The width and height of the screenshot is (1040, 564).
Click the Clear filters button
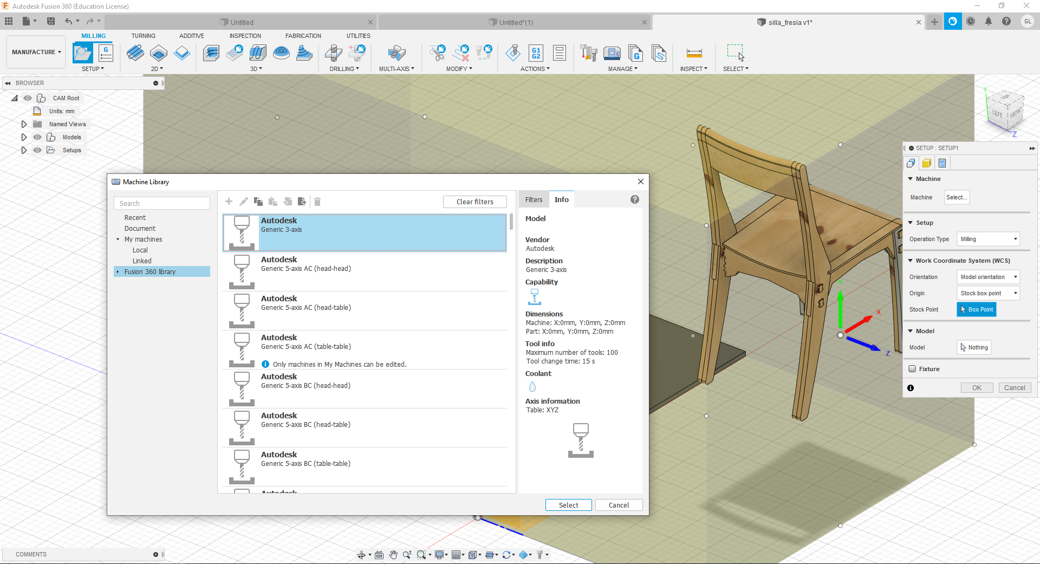(475, 202)
